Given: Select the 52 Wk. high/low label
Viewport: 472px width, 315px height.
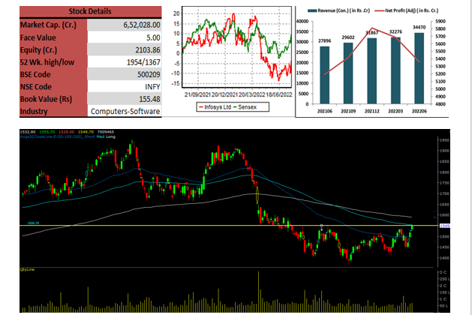Looking at the screenshot, I should [47, 62].
